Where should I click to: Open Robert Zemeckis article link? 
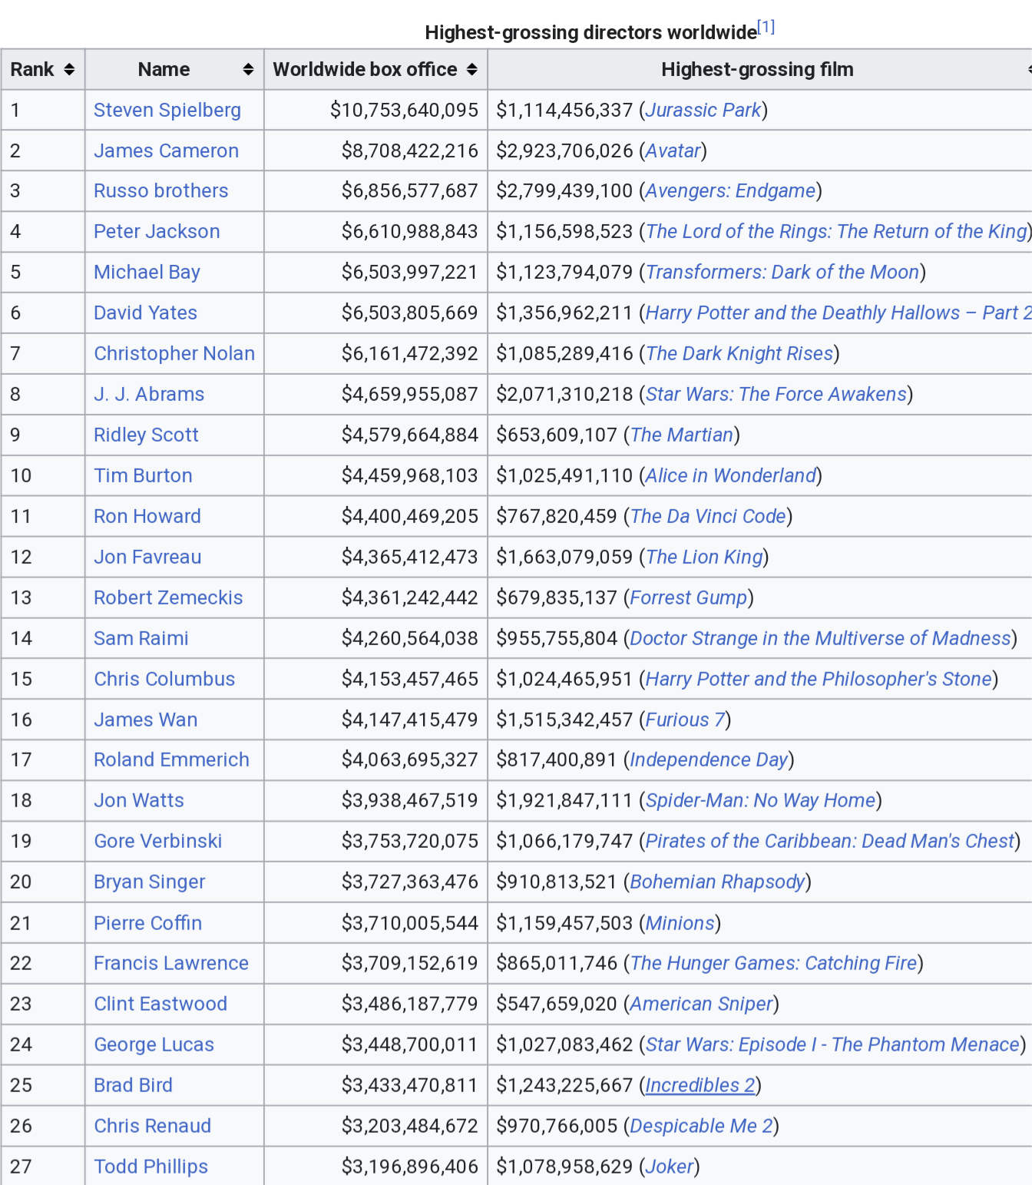[x=168, y=598]
